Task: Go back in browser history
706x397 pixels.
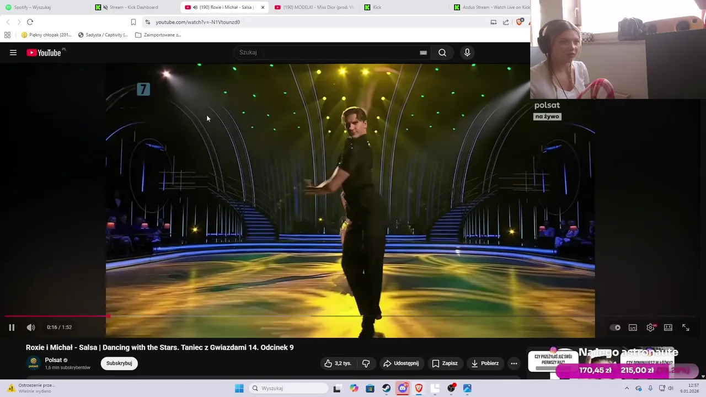Action: (8, 22)
